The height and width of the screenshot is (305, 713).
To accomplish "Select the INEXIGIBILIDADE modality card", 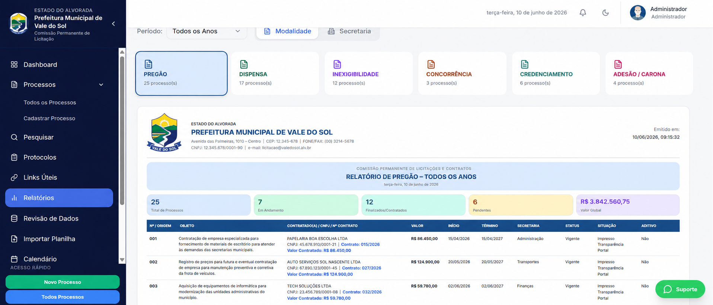I will (x=368, y=73).
